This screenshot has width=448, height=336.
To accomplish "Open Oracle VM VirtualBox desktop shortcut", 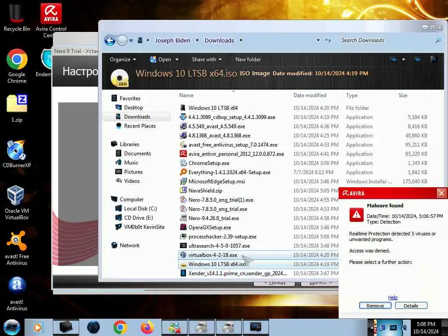I will [17, 202].
